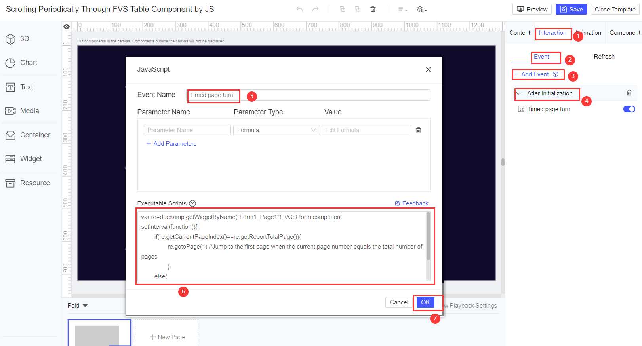Click the script editor vertical scrollbar
The height and width of the screenshot is (346, 642).
coord(428,236)
